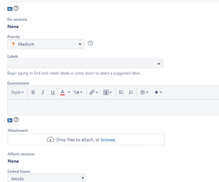Open the emoji picker icon

[x=142, y=93]
